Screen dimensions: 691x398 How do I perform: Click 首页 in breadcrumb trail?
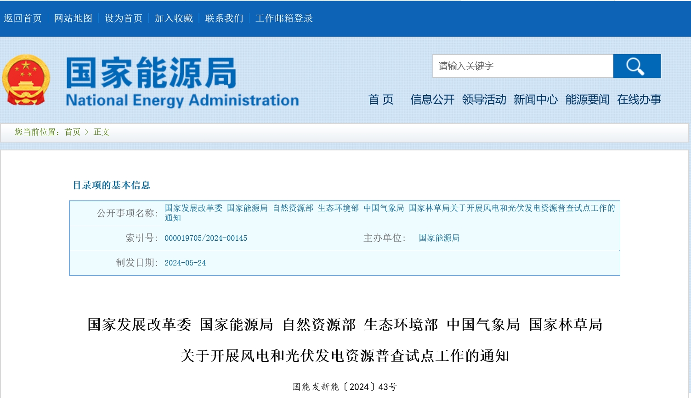(73, 132)
